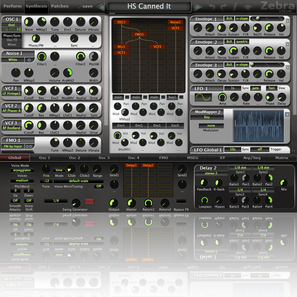This screenshot has height=297, width=297.
Task: Select the sawtooth waveform icon in OSC 1
Action: click(x=12, y=29)
